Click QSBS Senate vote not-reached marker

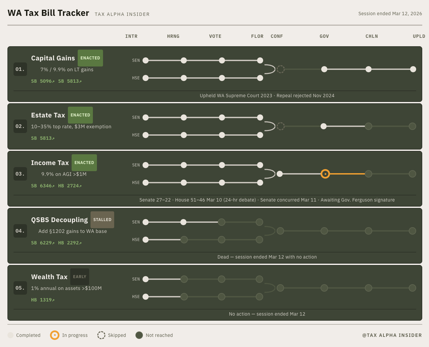coord(222,222)
